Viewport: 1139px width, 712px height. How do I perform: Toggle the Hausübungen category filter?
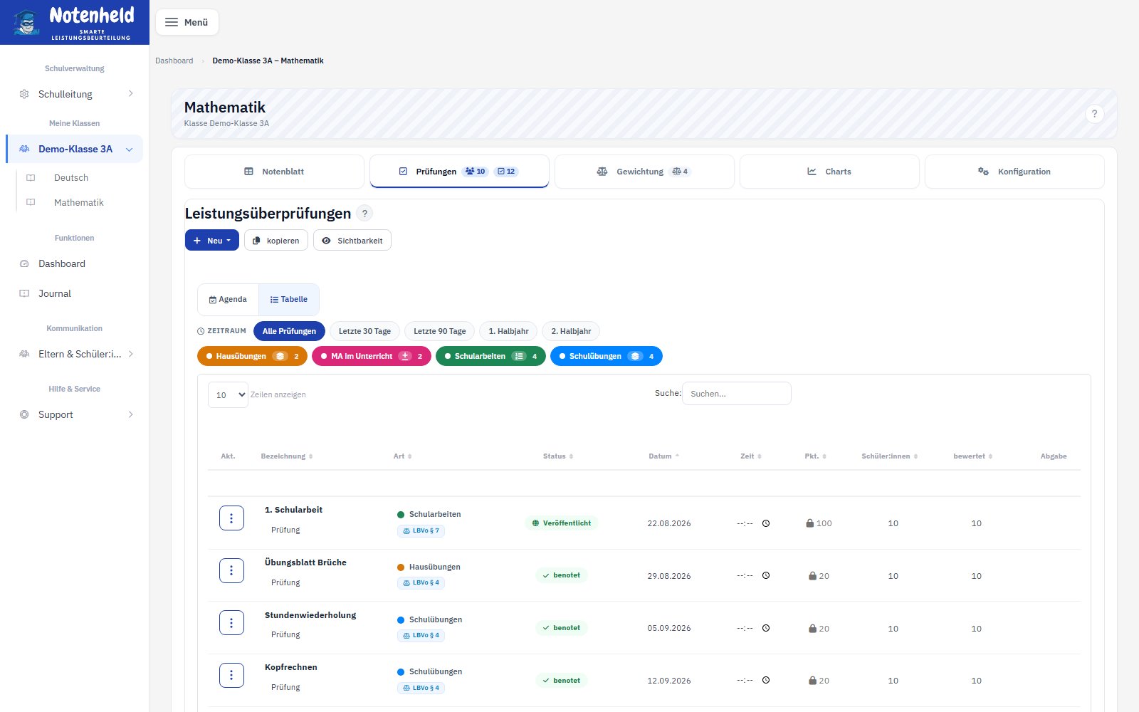(x=252, y=356)
